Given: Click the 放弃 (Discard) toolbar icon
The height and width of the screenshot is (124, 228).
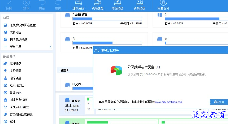Looking at the screenshot, I should pyautogui.click(x=26, y=5).
